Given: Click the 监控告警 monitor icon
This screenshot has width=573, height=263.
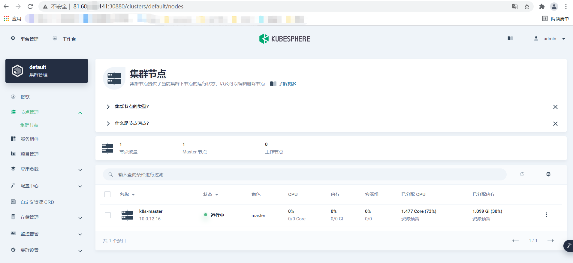Looking at the screenshot, I should pos(13,233).
